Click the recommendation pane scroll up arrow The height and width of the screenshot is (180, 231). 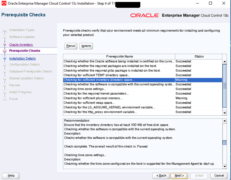[224, 121]
